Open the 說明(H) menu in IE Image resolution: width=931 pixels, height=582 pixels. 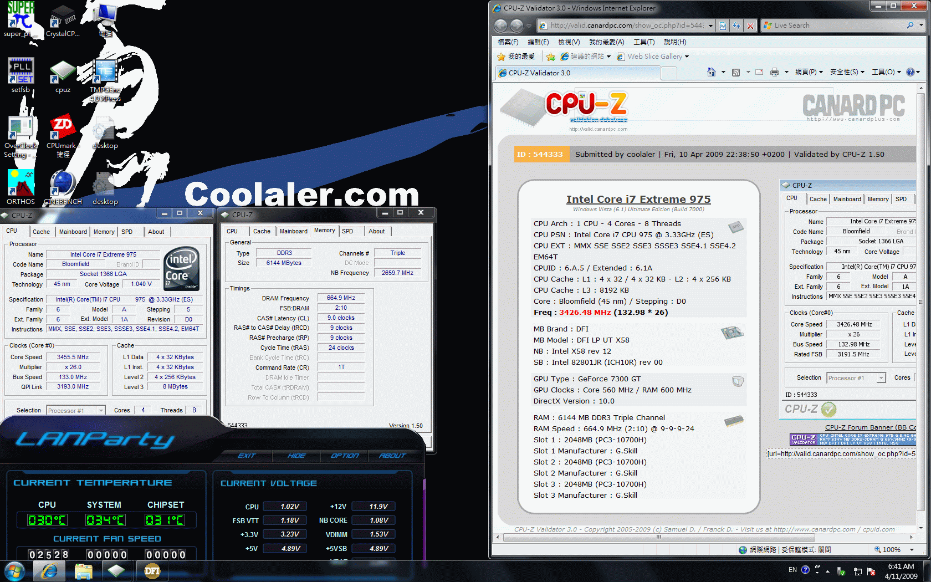pos(675,42)
